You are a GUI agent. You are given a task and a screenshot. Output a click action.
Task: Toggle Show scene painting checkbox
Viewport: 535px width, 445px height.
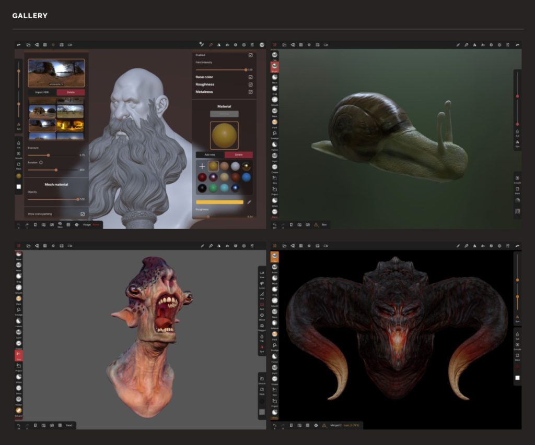(83, 214)
